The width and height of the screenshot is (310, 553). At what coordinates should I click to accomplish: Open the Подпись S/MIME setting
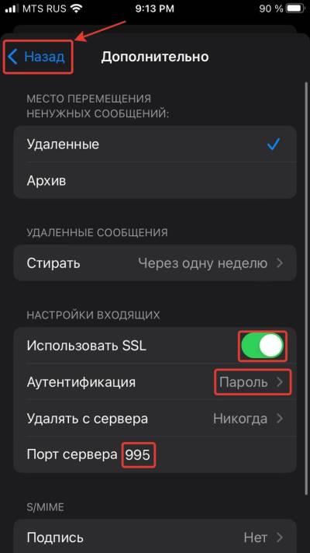155,537
